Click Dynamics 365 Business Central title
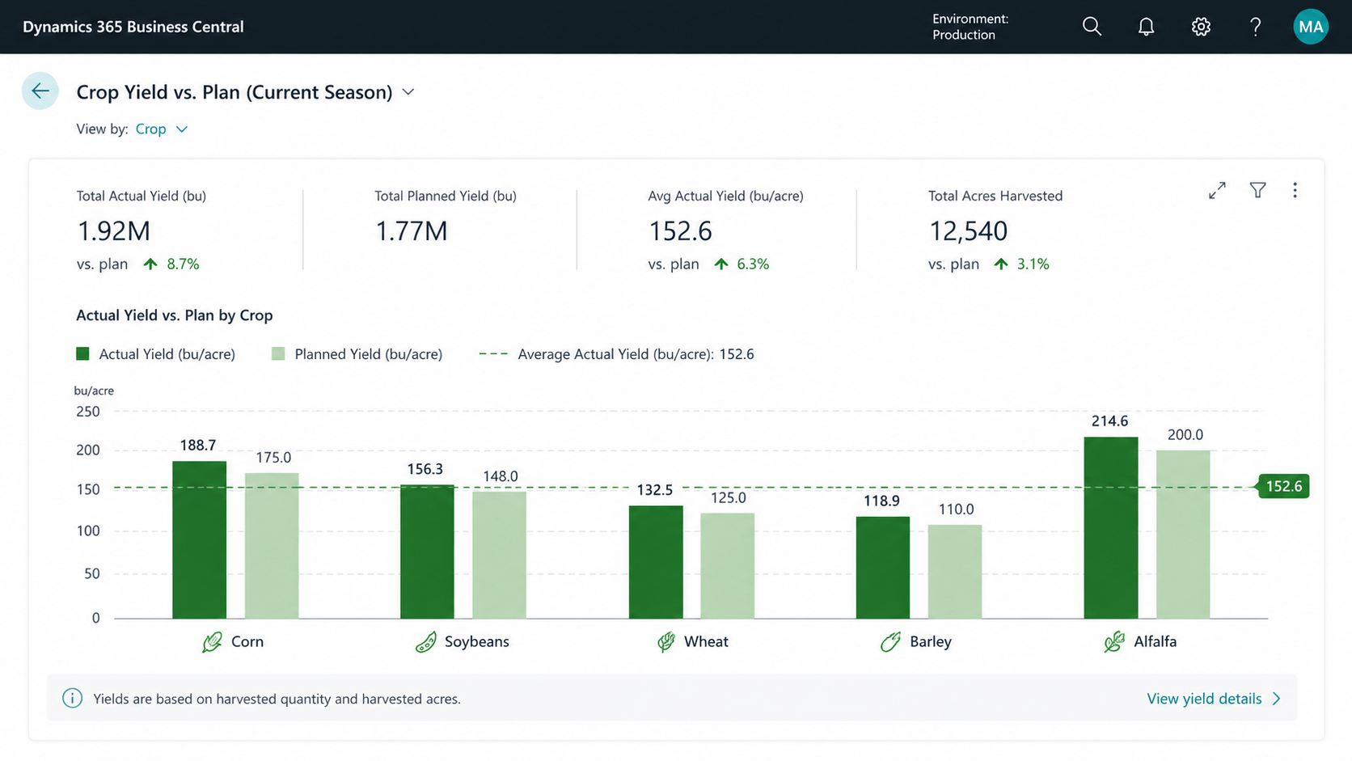Screen dimensions: 1352x761 [x=133, y=27]
